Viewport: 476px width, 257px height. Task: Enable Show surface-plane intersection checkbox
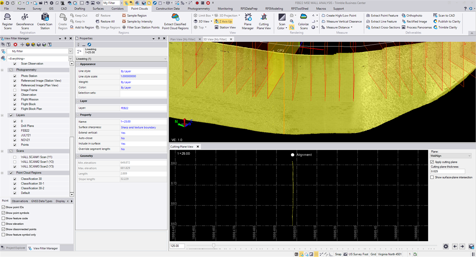pos(432,177)
